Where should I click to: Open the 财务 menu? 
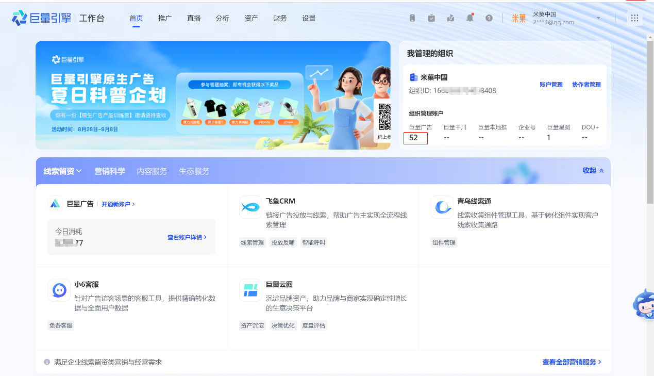pos(280,18)
